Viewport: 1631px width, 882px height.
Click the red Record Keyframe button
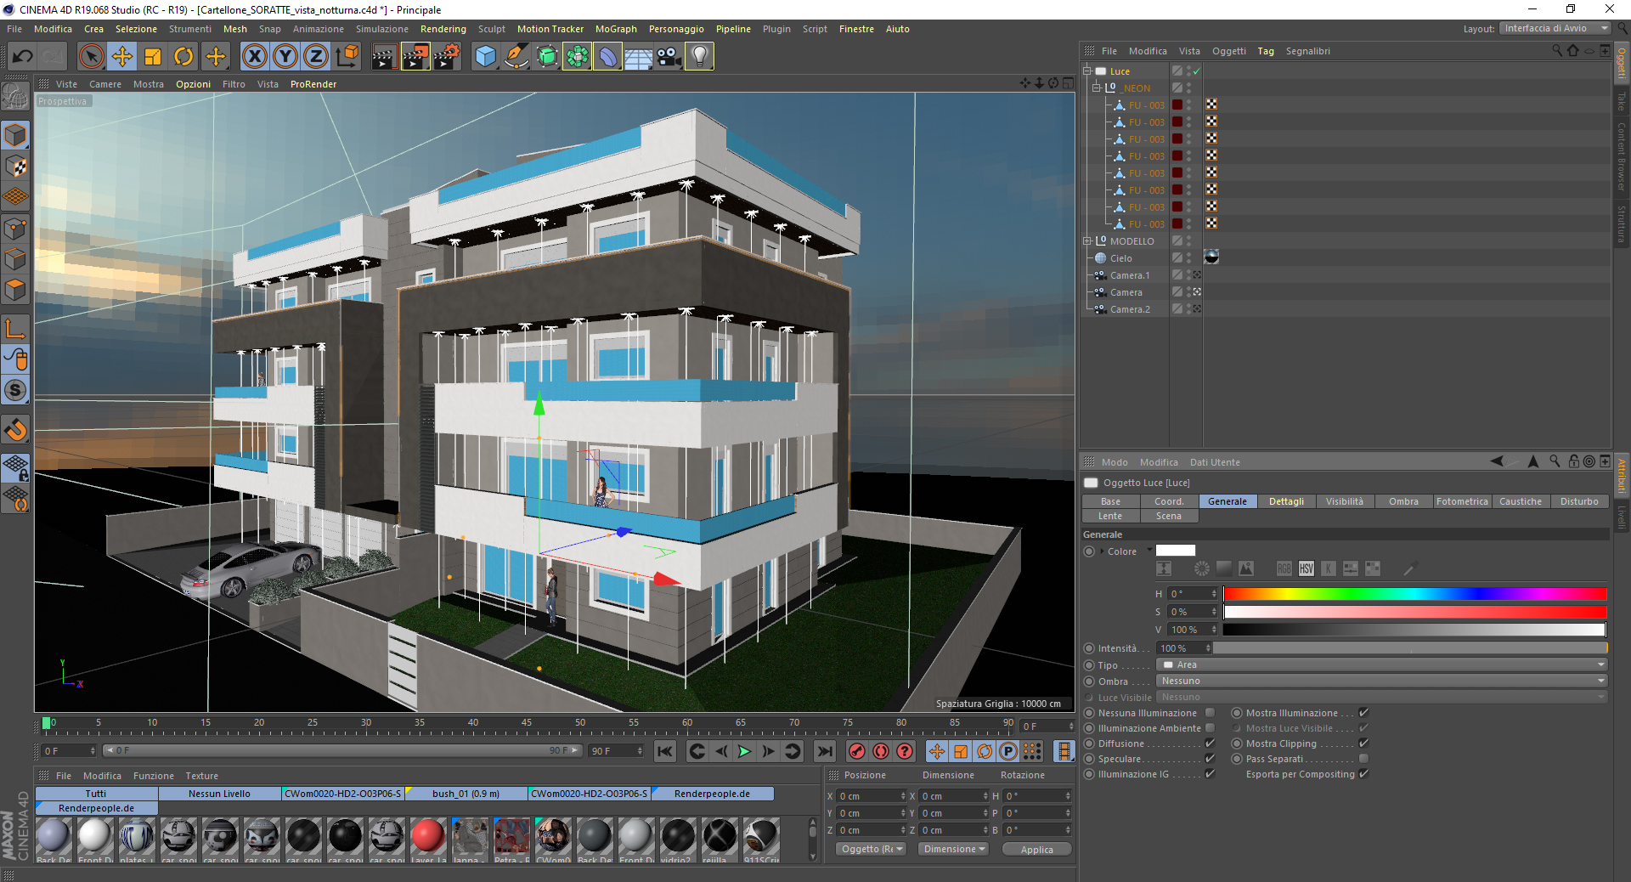[857, 751]
